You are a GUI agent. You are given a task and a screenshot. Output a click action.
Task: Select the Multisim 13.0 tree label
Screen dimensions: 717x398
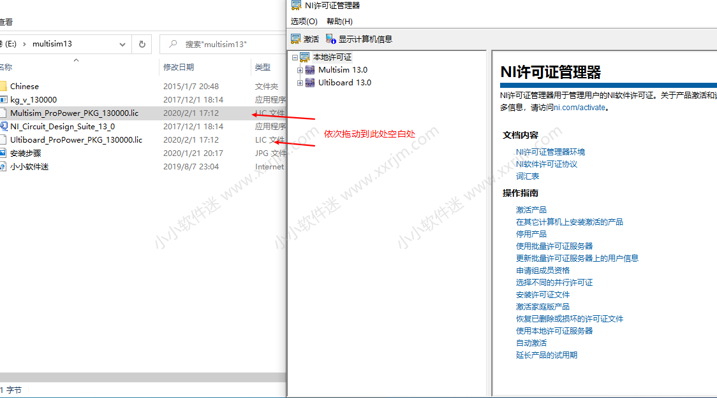(x=343, y=70)
